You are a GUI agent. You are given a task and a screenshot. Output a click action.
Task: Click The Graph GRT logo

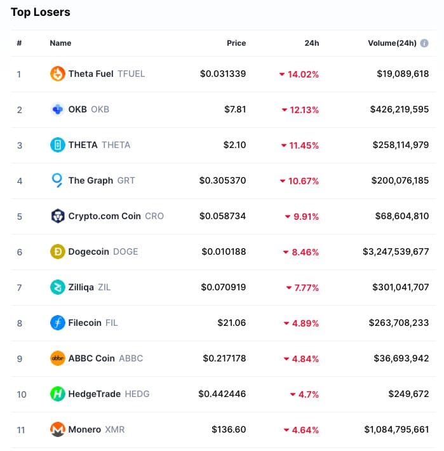tap(58, 180)
